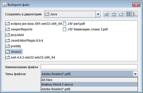Close the Выберите файл dialog
Viewport: 143px width, 93px height.
coord(136,5)
